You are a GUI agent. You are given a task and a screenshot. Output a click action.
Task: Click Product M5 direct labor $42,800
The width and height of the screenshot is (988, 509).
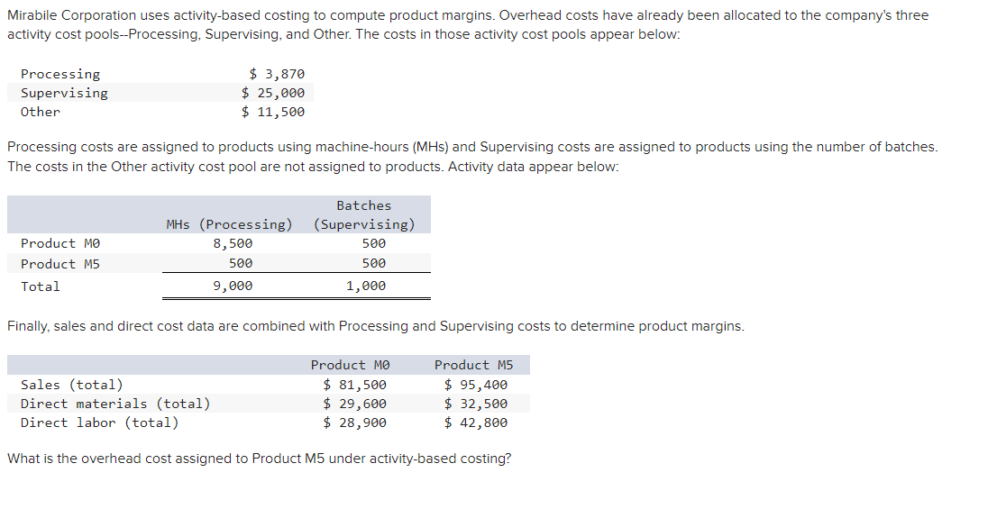(x=476, y=423)
